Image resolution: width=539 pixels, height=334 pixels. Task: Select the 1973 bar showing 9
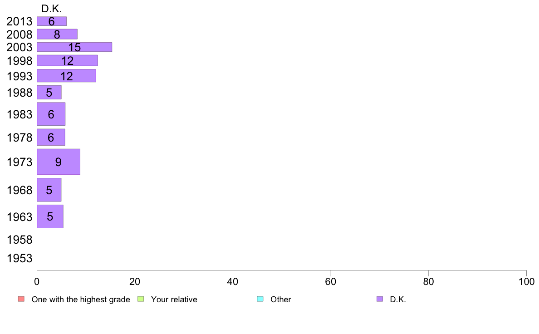[59, 162]
